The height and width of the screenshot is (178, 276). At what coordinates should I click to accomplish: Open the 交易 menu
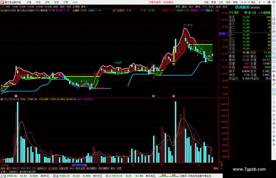pyautogui.click(x=66, y=2)
